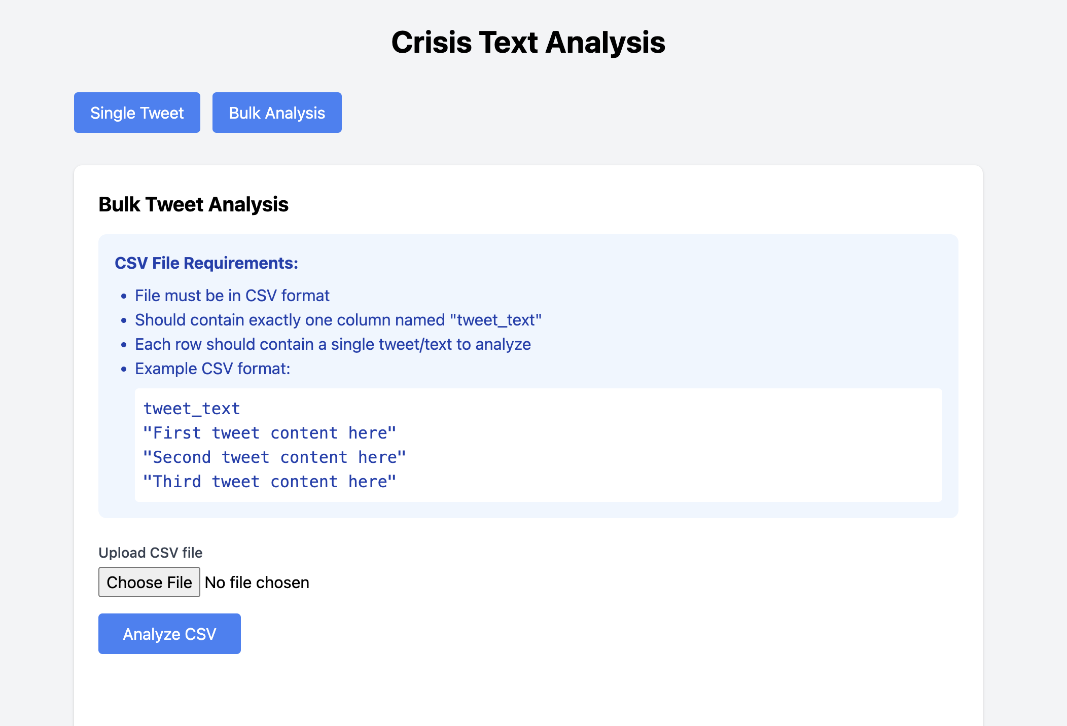
Task: Click the 'CSV File Requirements:' heading
Action: coord(206,263)
